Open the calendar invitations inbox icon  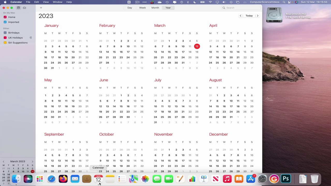click(x=24, y=8)
